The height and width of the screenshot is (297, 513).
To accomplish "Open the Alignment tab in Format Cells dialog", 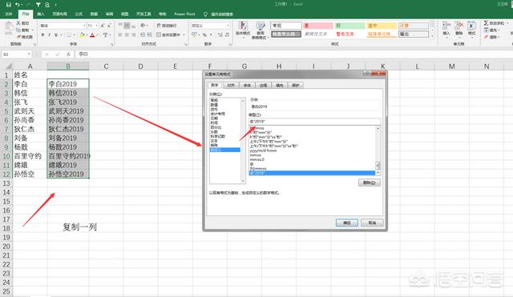I will pos(231,86).
